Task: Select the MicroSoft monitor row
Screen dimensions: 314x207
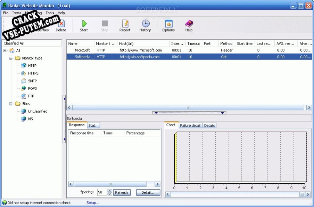Action: point(189,50)
